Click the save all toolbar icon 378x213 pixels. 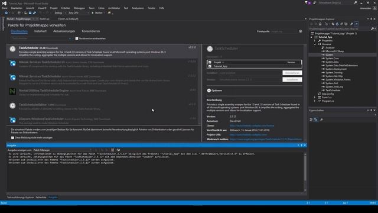[x=34, y=13]
